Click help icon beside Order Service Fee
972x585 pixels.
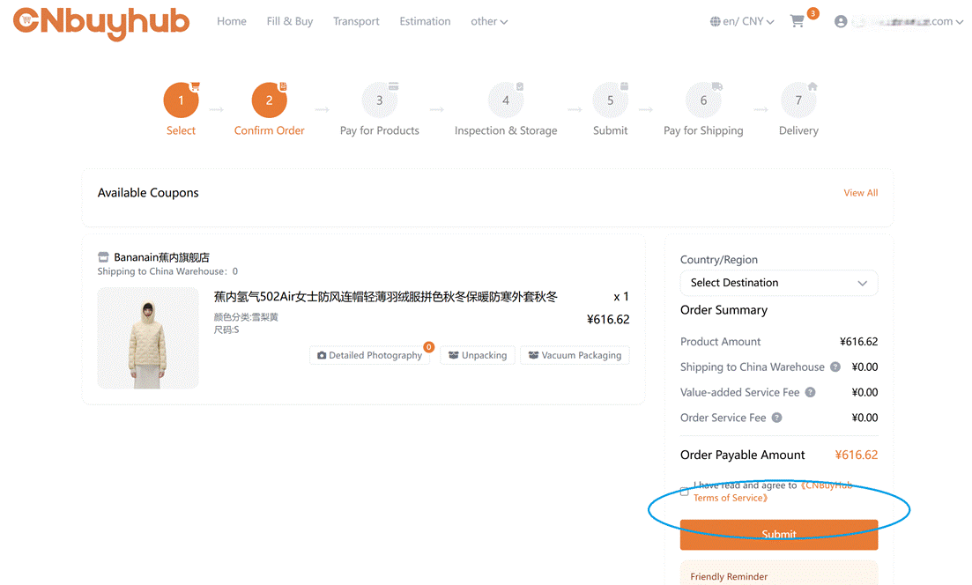point(777,418)
